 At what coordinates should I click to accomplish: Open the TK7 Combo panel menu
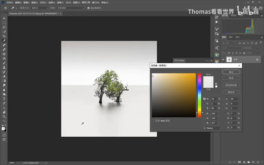[211, 60]
